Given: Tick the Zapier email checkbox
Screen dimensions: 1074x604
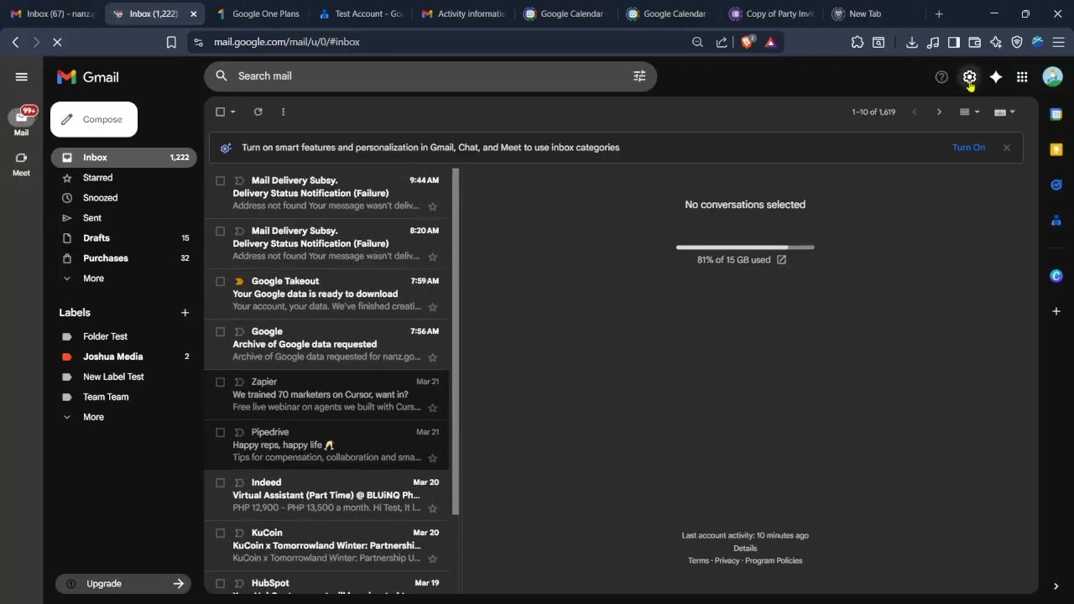Looking at the screenshot, I should (x=220, y=382).
